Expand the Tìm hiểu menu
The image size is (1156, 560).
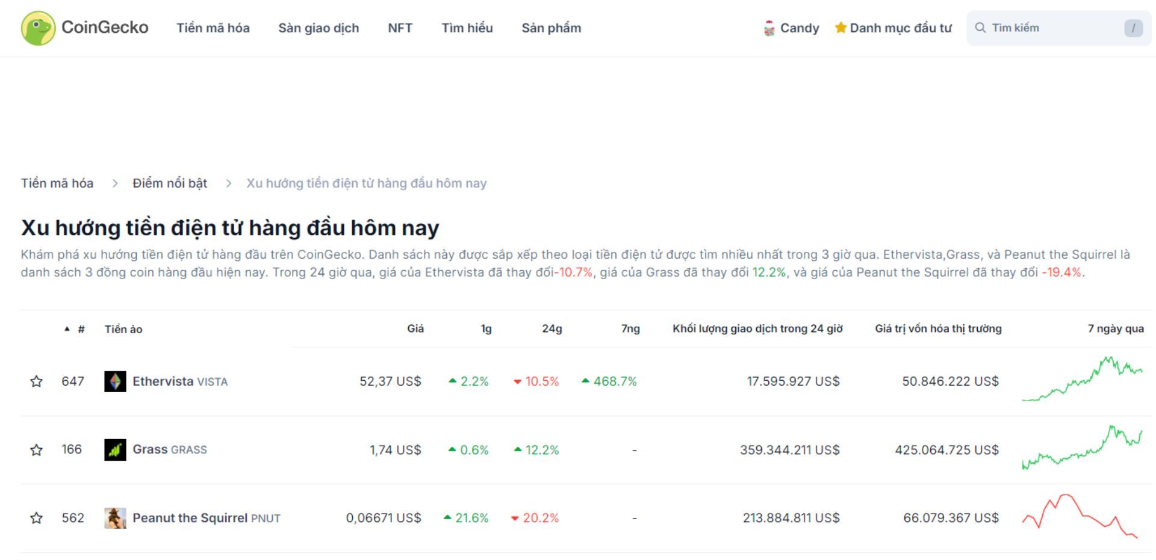(x=467, y=28)
